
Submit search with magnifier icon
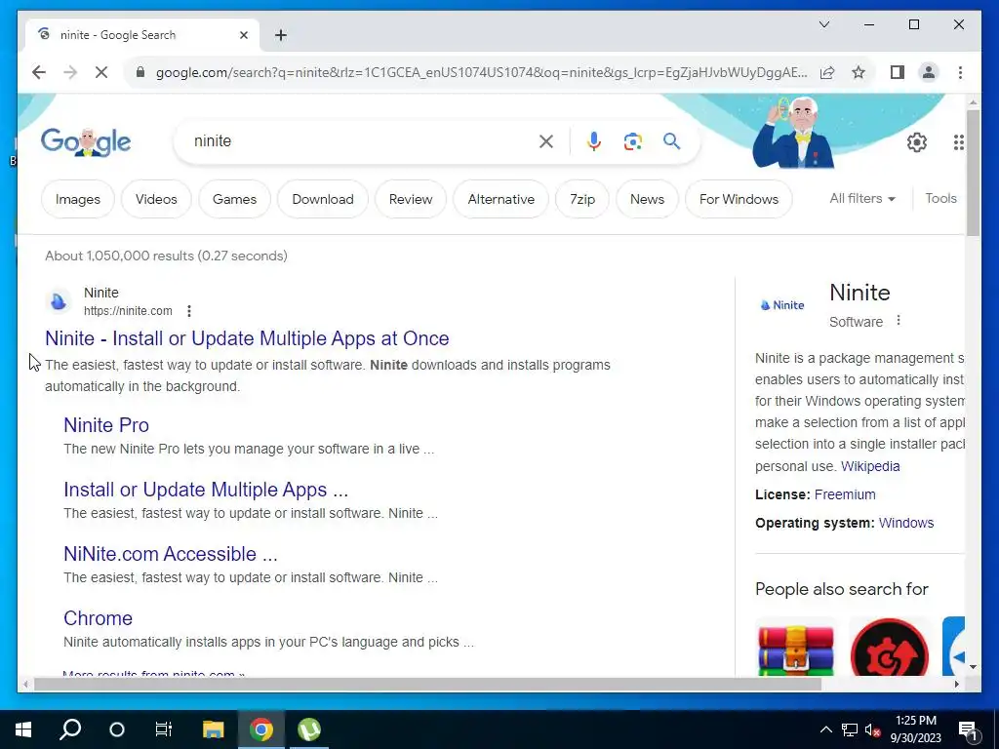671,141
